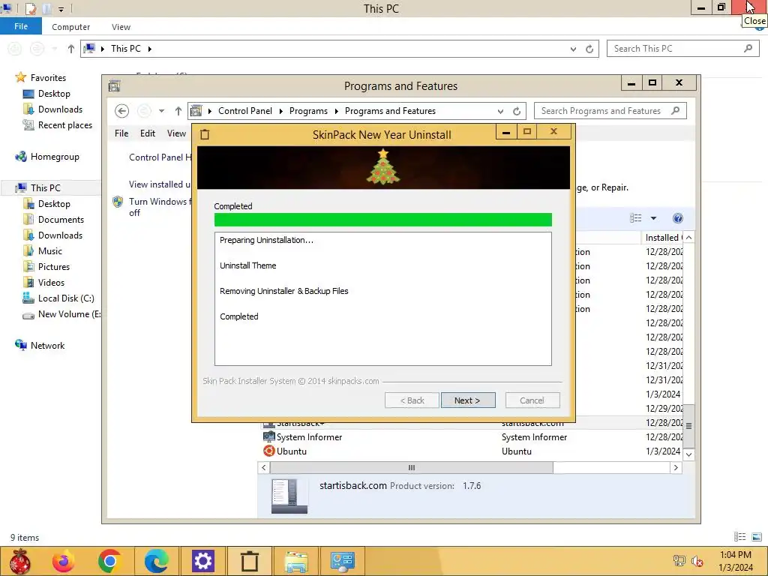Click the view options icon in Programs toolbar
768x576 pixels.
pyautogui.click(x=635, y=218)
